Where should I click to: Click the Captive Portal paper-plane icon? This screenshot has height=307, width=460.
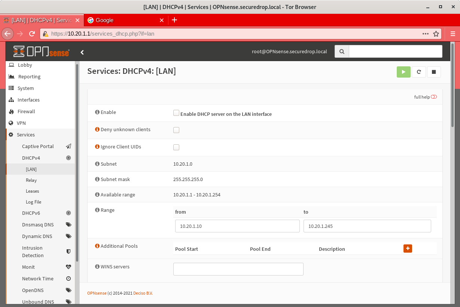coord(68,146)
